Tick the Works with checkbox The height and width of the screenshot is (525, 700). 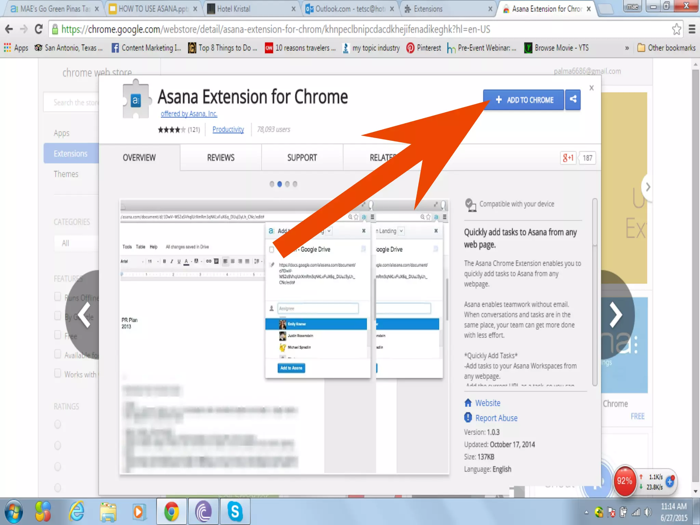click(x=58, y=373)
